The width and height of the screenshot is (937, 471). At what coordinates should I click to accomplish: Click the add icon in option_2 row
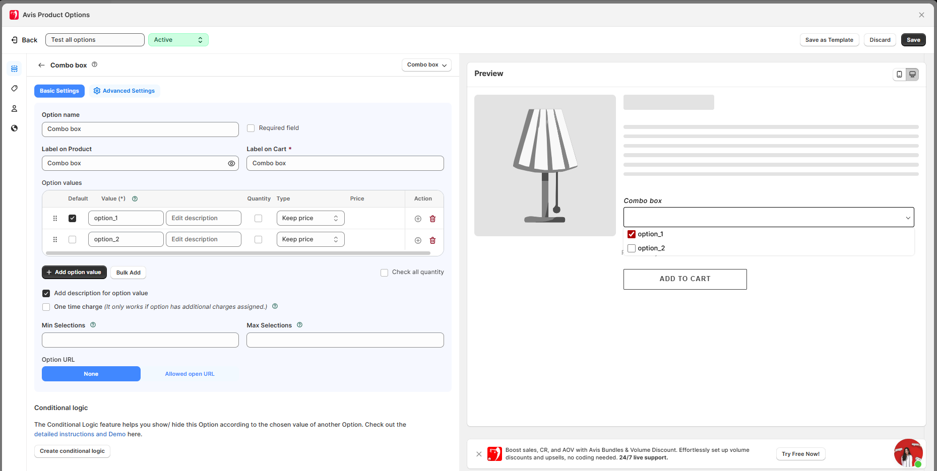(x=418, y=240)
